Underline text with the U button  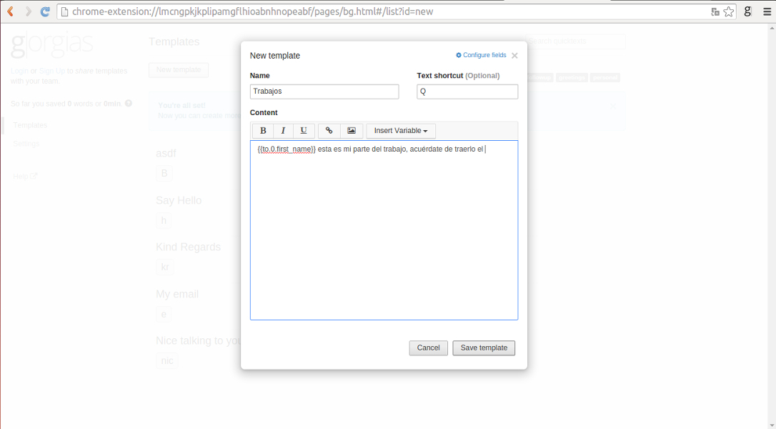pos(303,131)
